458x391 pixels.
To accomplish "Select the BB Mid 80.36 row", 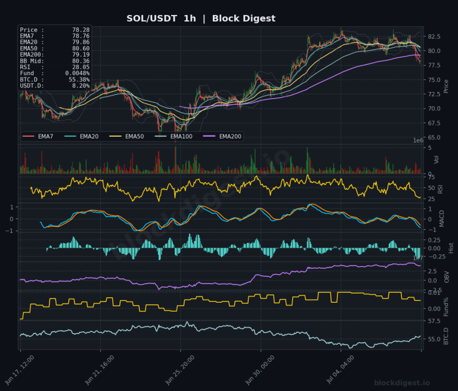I will click(55, 61).
